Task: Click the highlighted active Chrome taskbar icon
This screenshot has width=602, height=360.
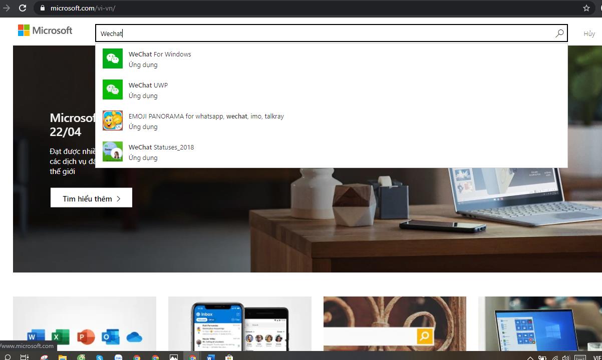Action: (x=192, y=357)
